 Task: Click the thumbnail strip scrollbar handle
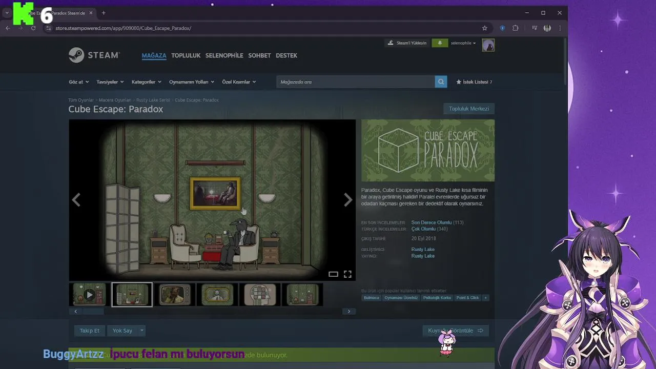coord(93,312)
